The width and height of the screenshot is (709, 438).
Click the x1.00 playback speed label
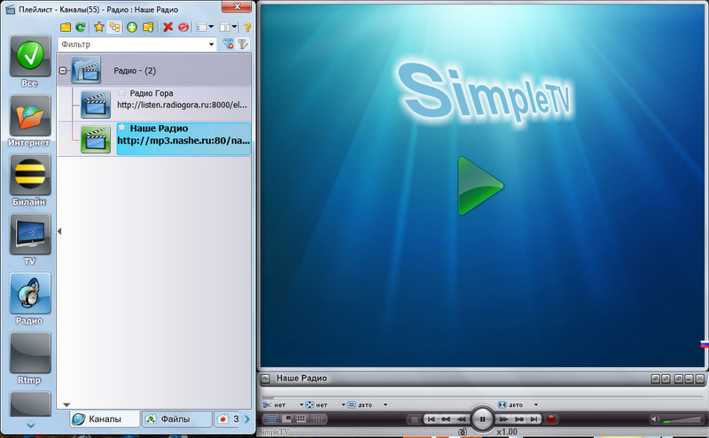click(507, 432)
